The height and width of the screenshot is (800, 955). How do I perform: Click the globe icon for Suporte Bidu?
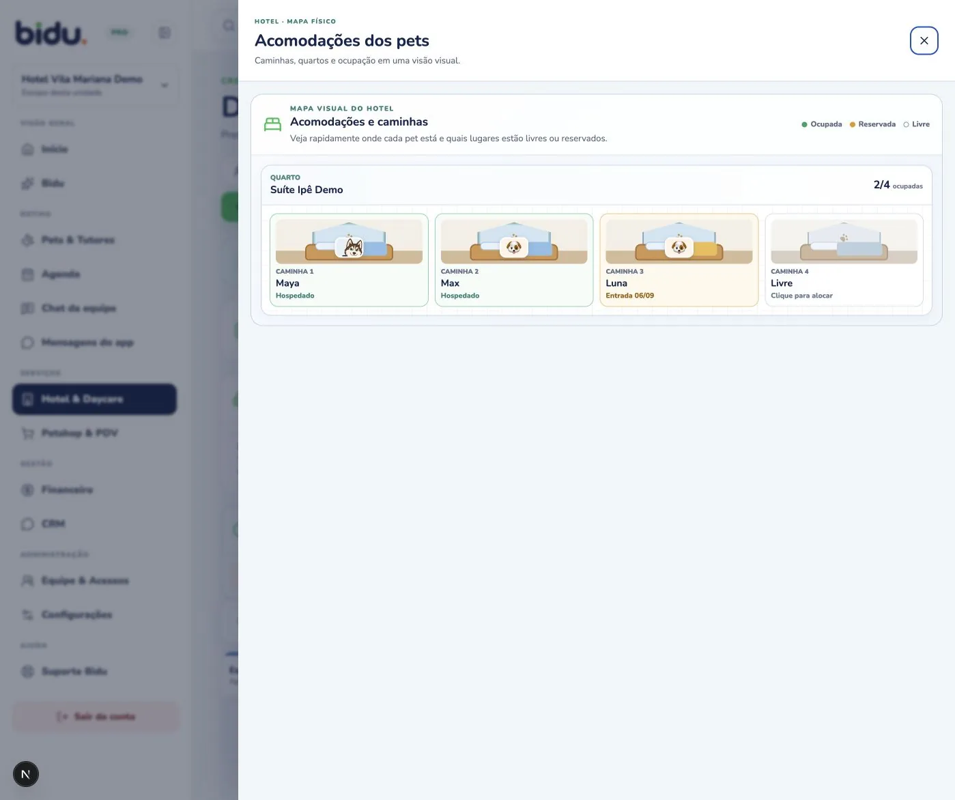[x=27, y=672]
